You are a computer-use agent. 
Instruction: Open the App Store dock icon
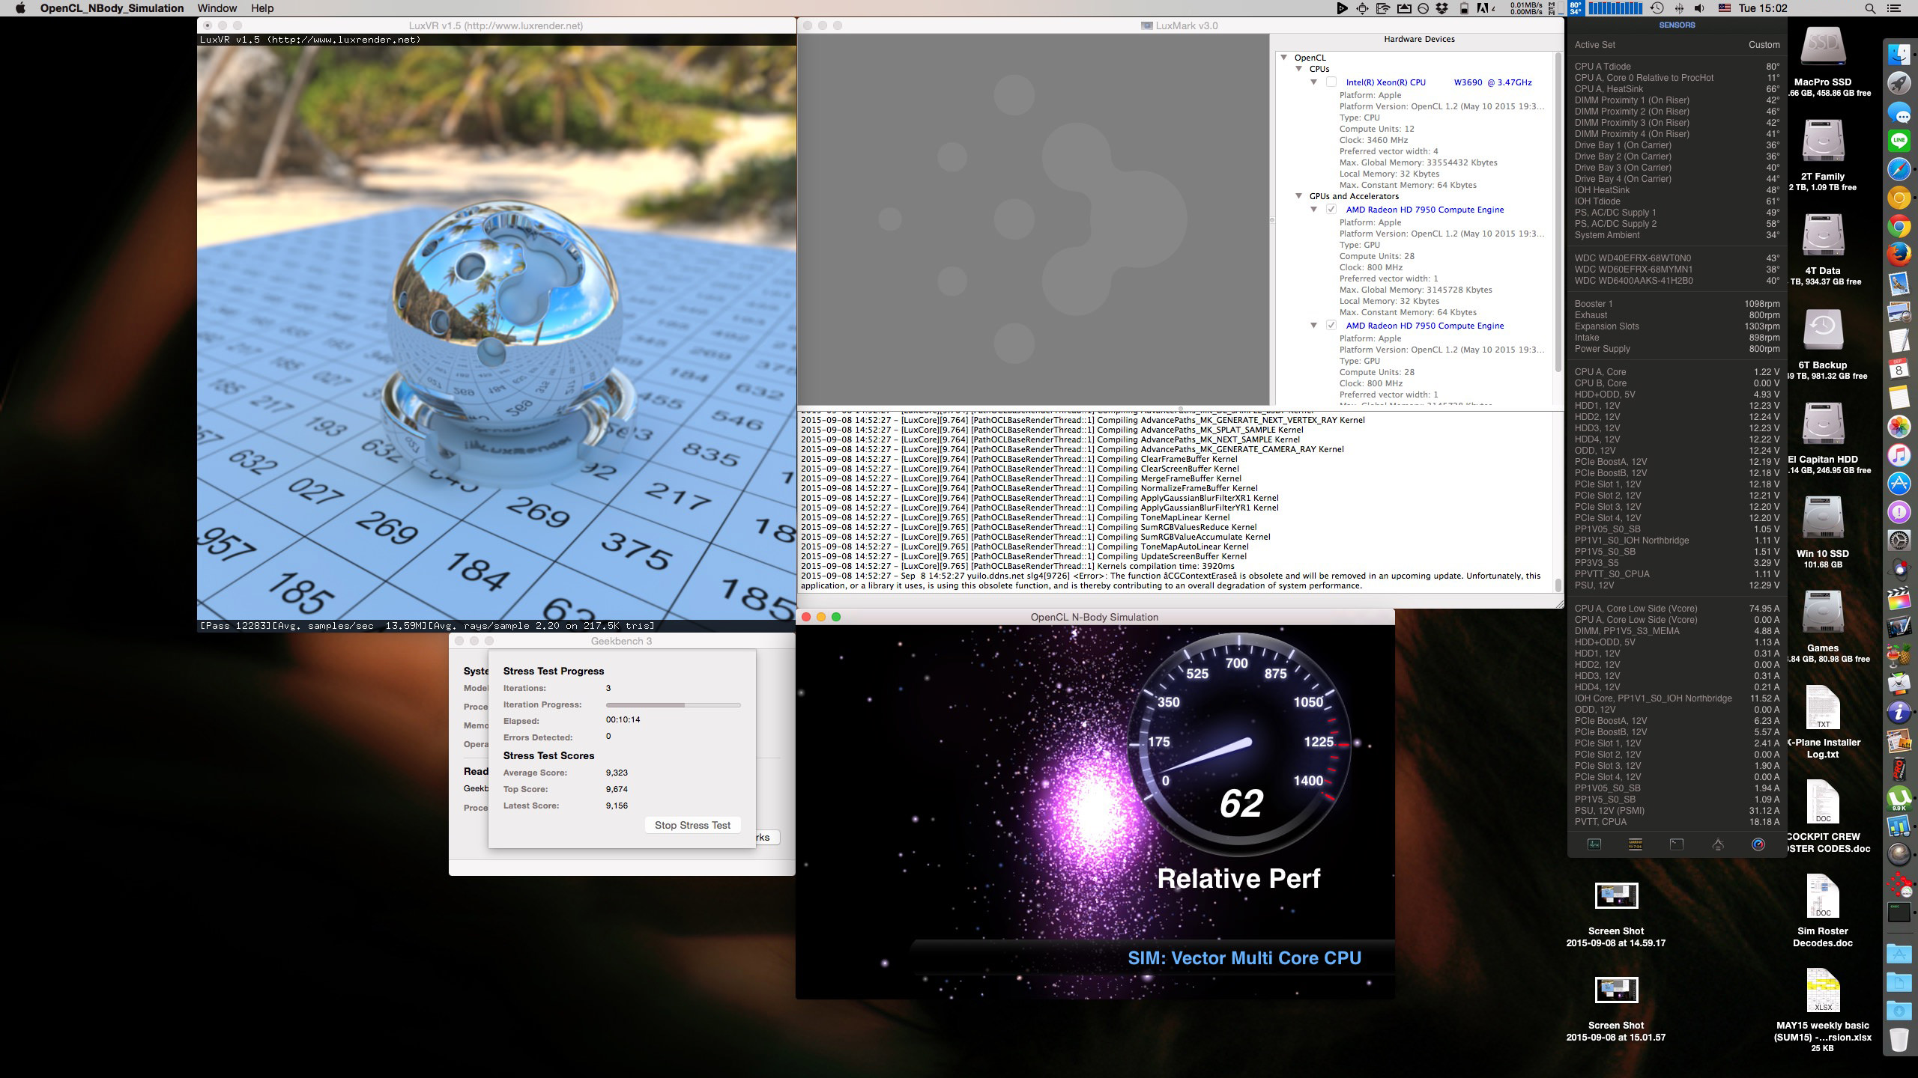tap(1899, 484)
